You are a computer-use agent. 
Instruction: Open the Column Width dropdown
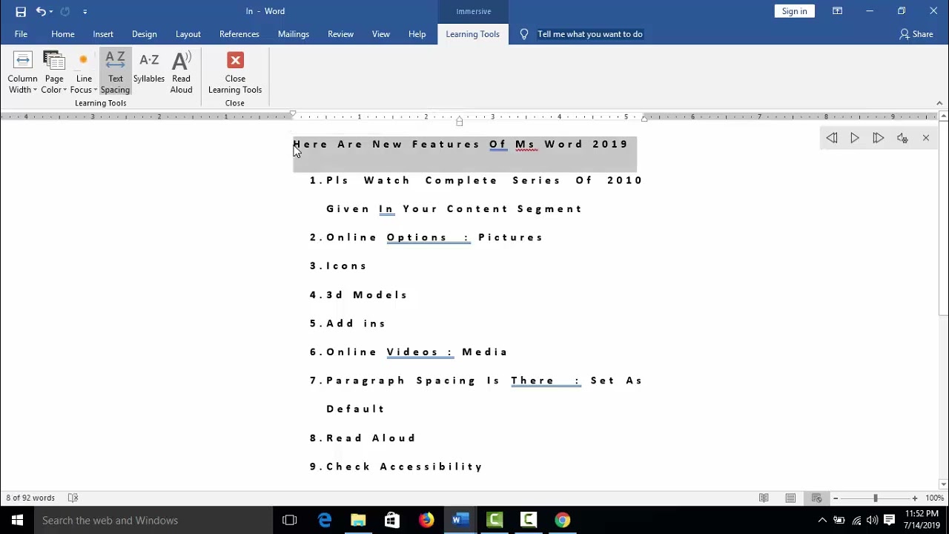tap(22, 73)
